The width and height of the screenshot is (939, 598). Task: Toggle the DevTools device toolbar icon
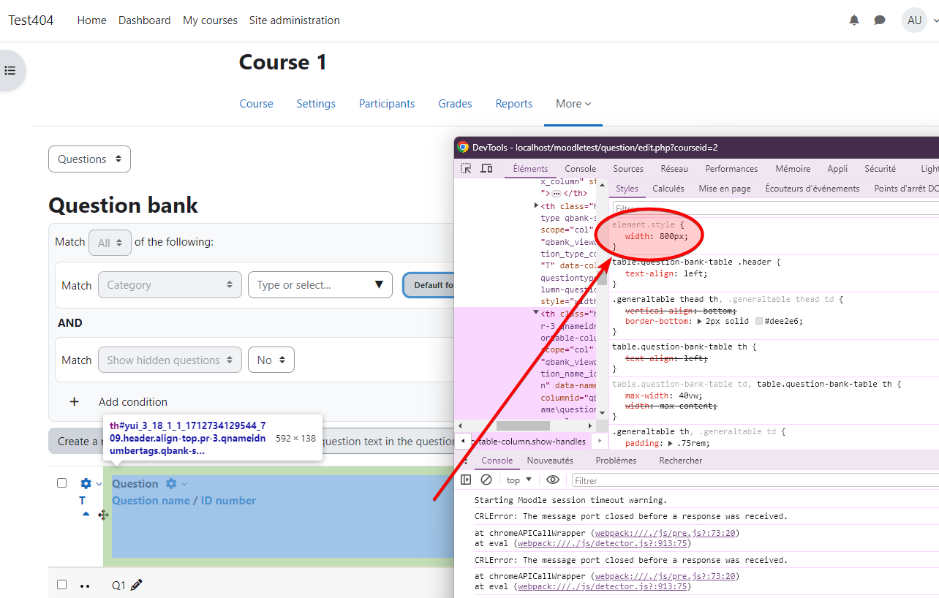(486, 168)
